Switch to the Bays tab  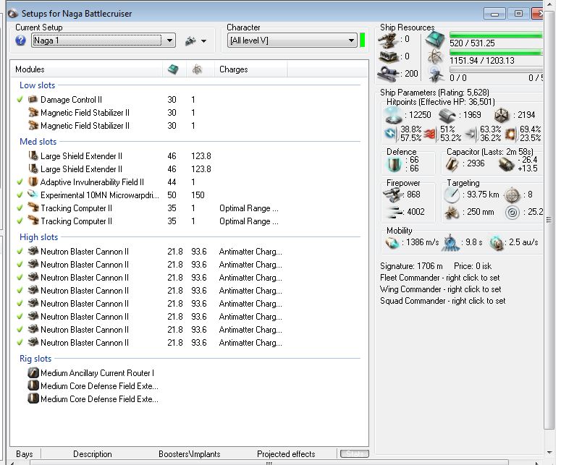(25, 454)
